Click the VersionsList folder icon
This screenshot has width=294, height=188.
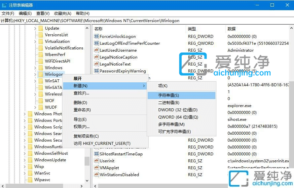click(41, 35)
